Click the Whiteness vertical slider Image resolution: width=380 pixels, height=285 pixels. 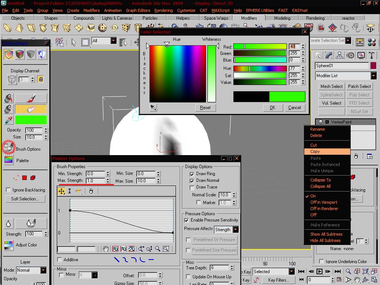click(212, 74)
